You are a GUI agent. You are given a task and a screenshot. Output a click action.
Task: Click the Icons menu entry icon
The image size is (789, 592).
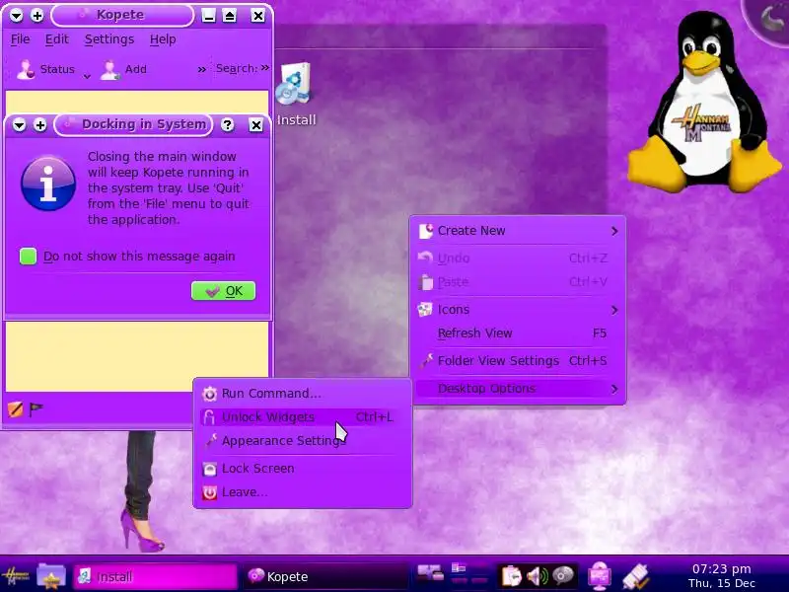425,310
